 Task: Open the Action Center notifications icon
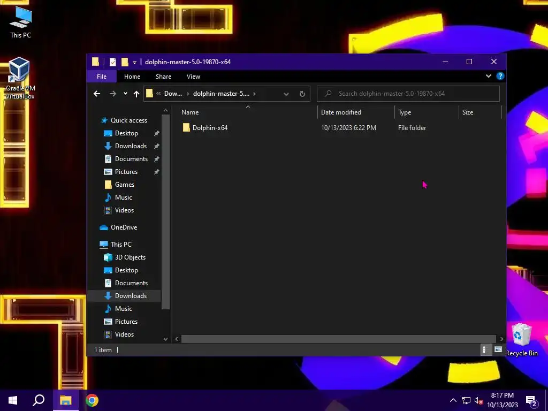pyautogui.click(x=531, y=401)
